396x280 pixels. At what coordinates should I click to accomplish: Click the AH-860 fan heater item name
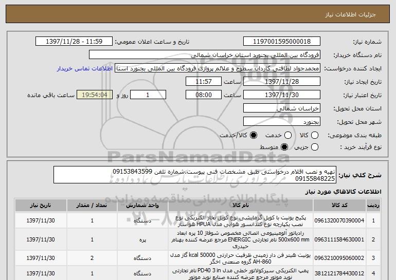pos(241,258)
